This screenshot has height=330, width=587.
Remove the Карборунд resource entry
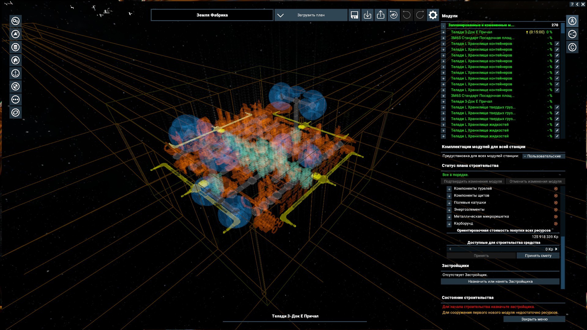[x=556, y=224]
